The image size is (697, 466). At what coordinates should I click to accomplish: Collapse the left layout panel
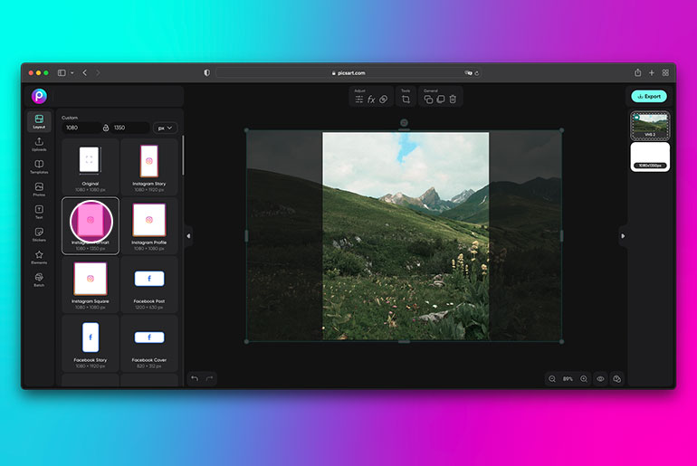click(x=188, y=236)
